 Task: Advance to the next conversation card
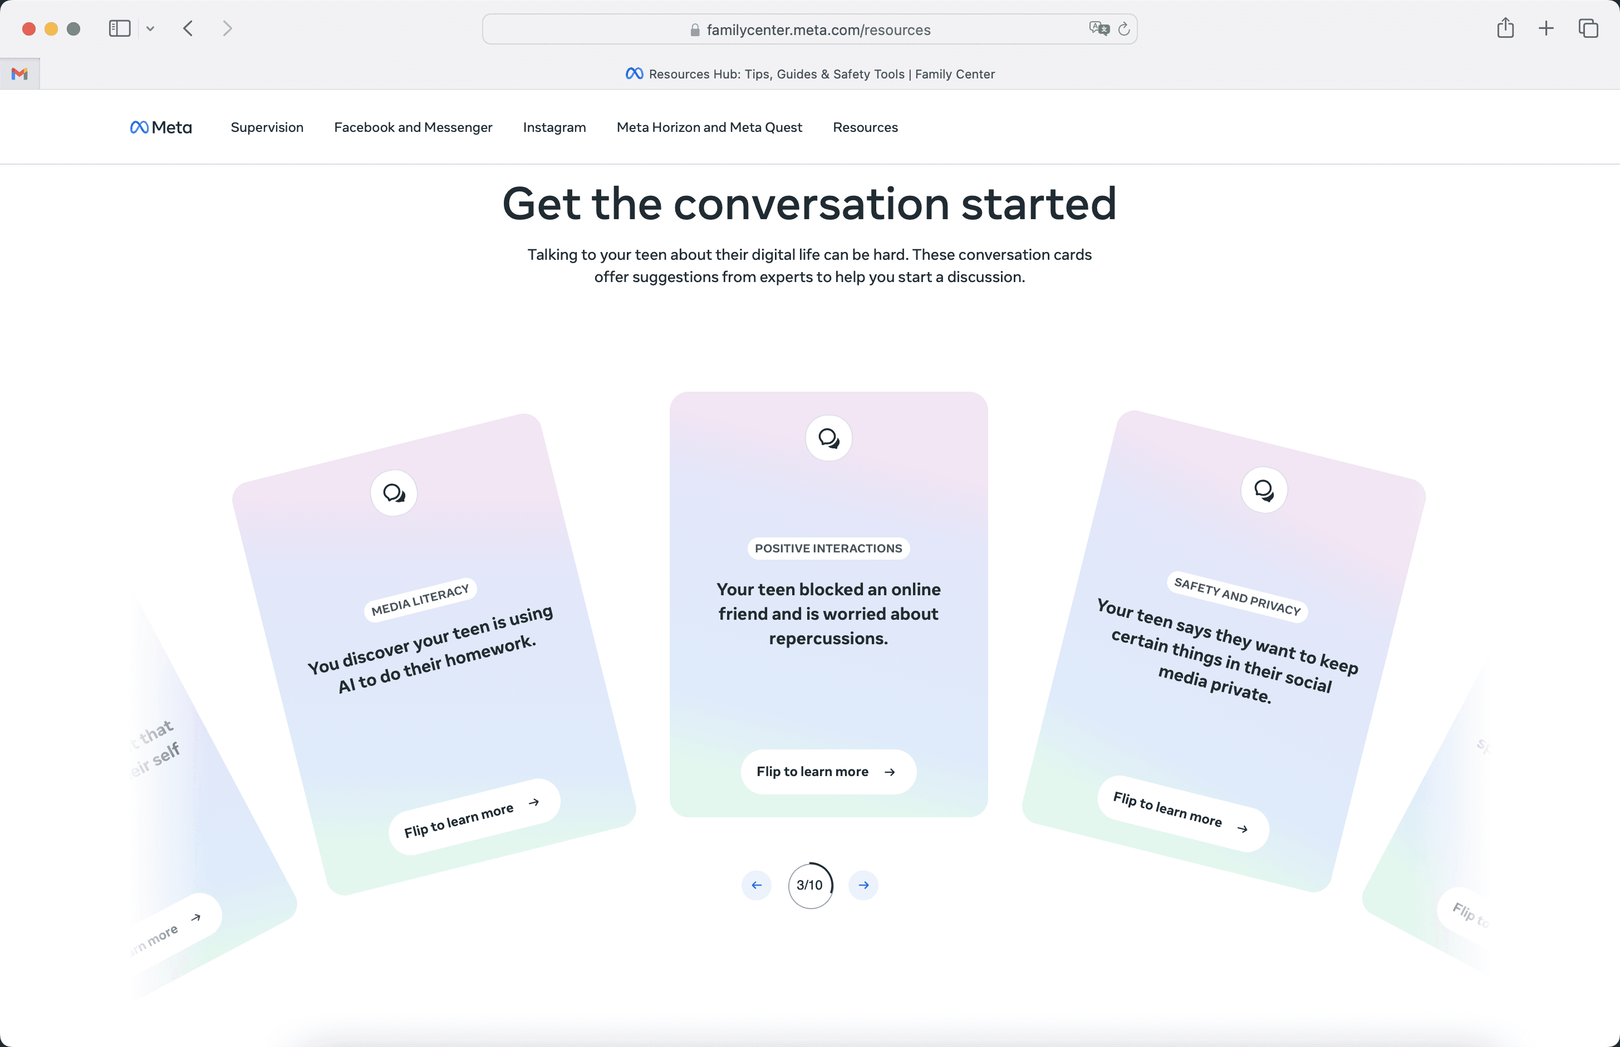[863, 885]
